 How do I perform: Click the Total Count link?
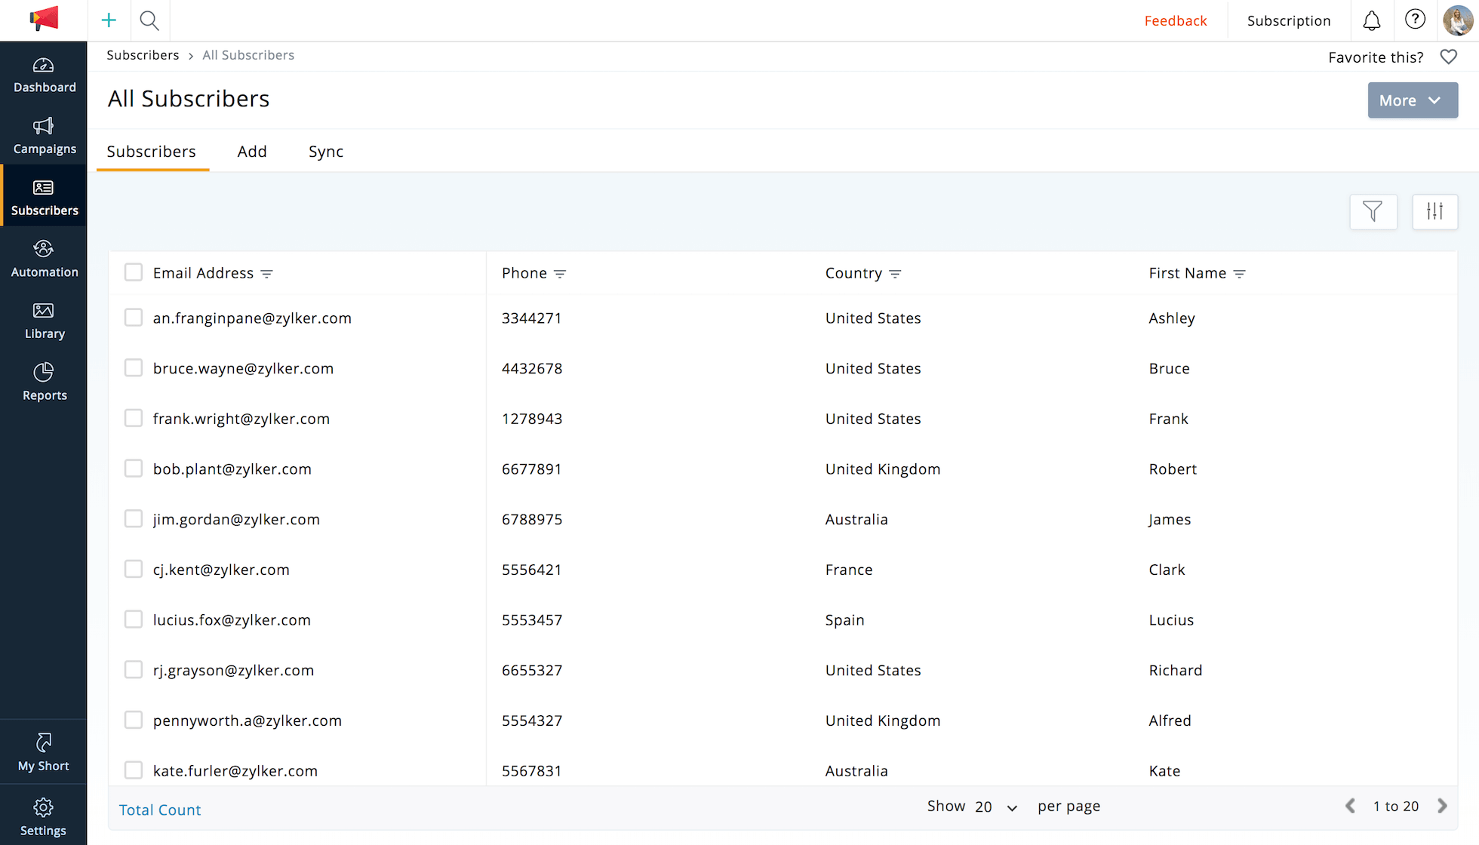(x=160, y=810)
